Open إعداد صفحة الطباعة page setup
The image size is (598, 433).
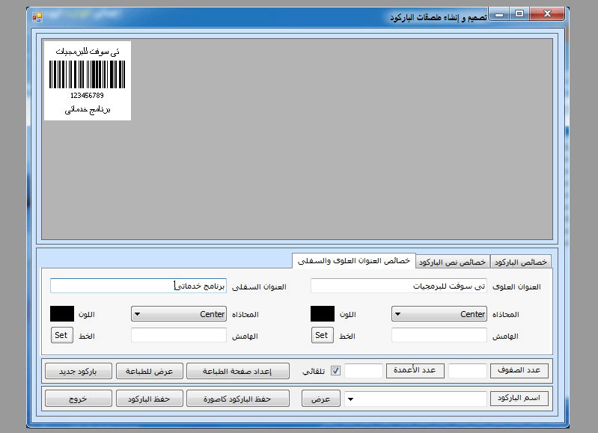[x=237, y=371]
